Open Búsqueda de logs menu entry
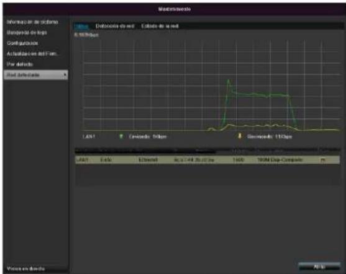346x274 pixels. (x=27, y=33)
